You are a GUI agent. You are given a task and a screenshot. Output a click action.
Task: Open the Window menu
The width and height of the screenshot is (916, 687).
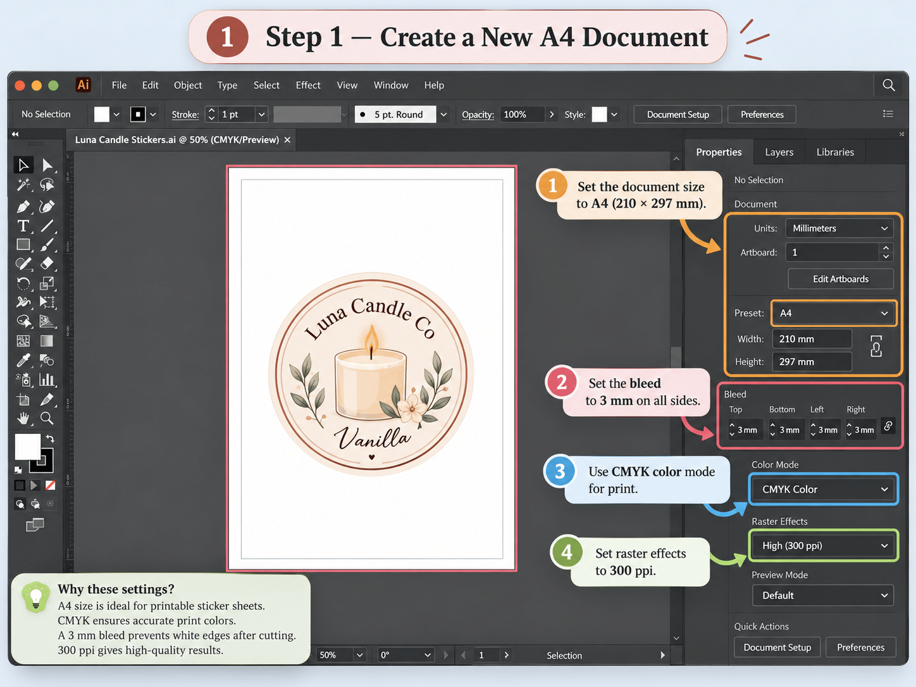[391, 85]
